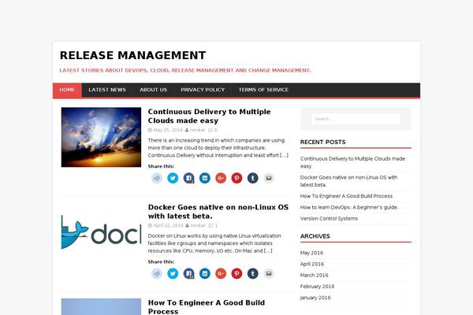Click the Release Management site title
473x315 pixels.
(132, 55)
